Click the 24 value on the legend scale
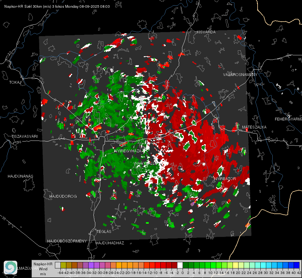The image size is (302, 278). point(249,273)
